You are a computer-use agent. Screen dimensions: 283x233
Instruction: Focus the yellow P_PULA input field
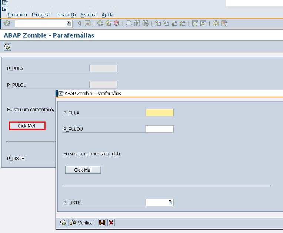(x=159, y=113)
